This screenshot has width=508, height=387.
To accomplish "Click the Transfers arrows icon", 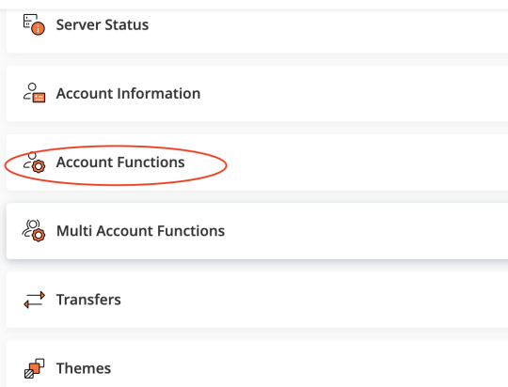I will (35, 300).
